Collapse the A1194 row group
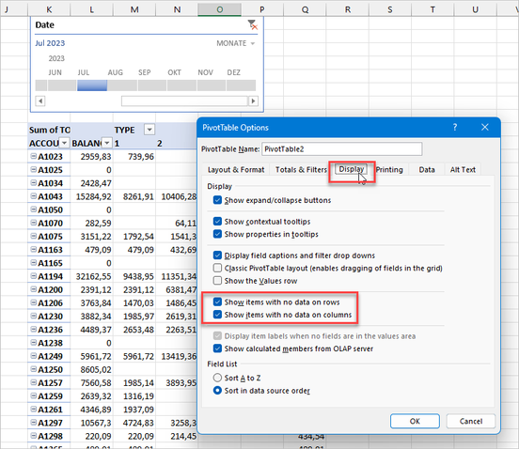Screen dimensions: 519x449 pyautogui.click(x=34, y=276)
